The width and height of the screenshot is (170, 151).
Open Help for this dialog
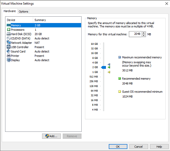click(159, 147)
